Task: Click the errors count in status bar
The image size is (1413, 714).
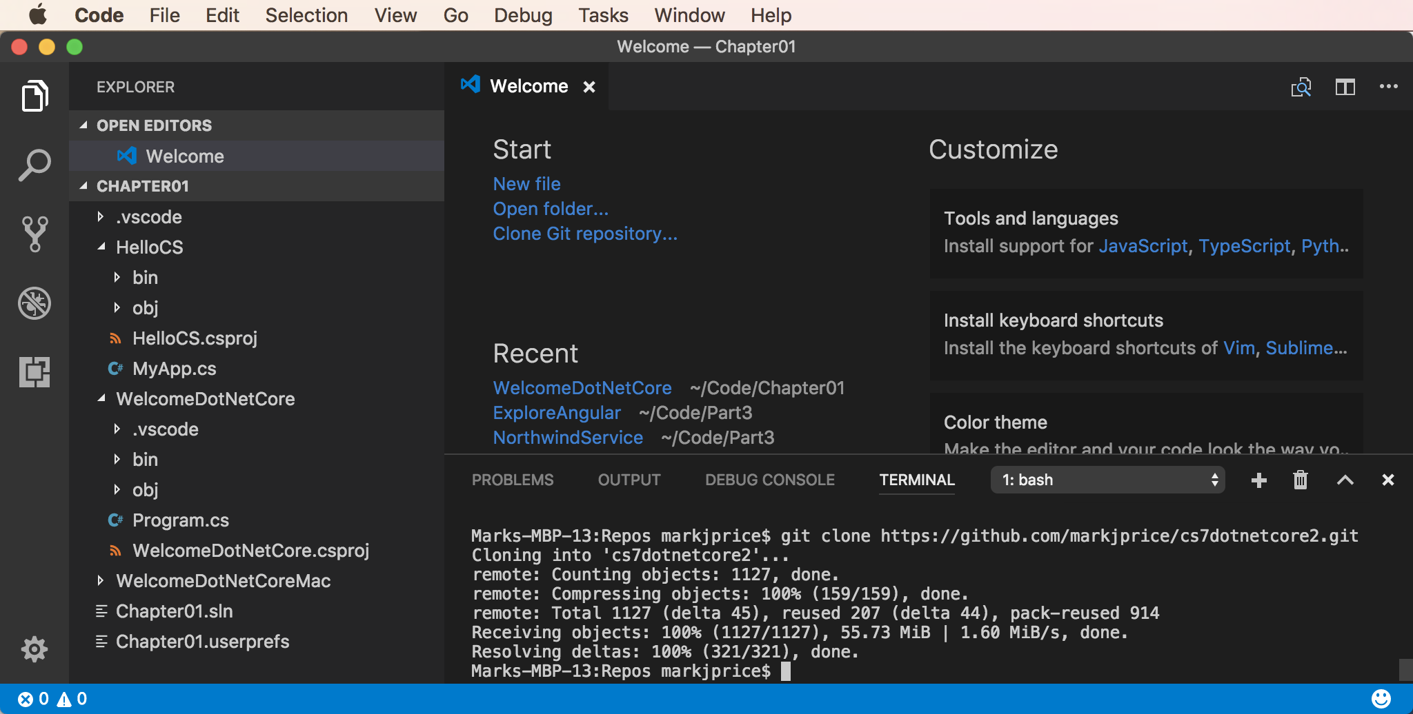Action: [x=33, y=699]
